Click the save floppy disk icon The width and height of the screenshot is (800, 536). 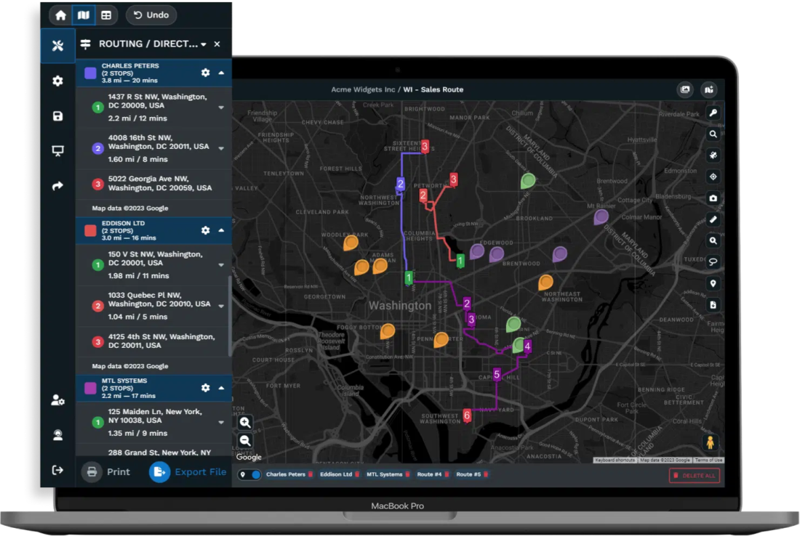57,116
